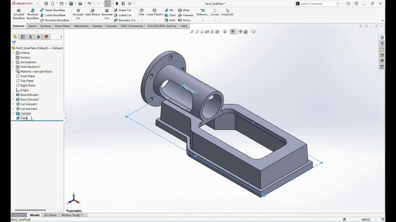Open the Weldments ribbon tab
The height and width of the screenshot is (222, 396).
(x=81, y=26)
